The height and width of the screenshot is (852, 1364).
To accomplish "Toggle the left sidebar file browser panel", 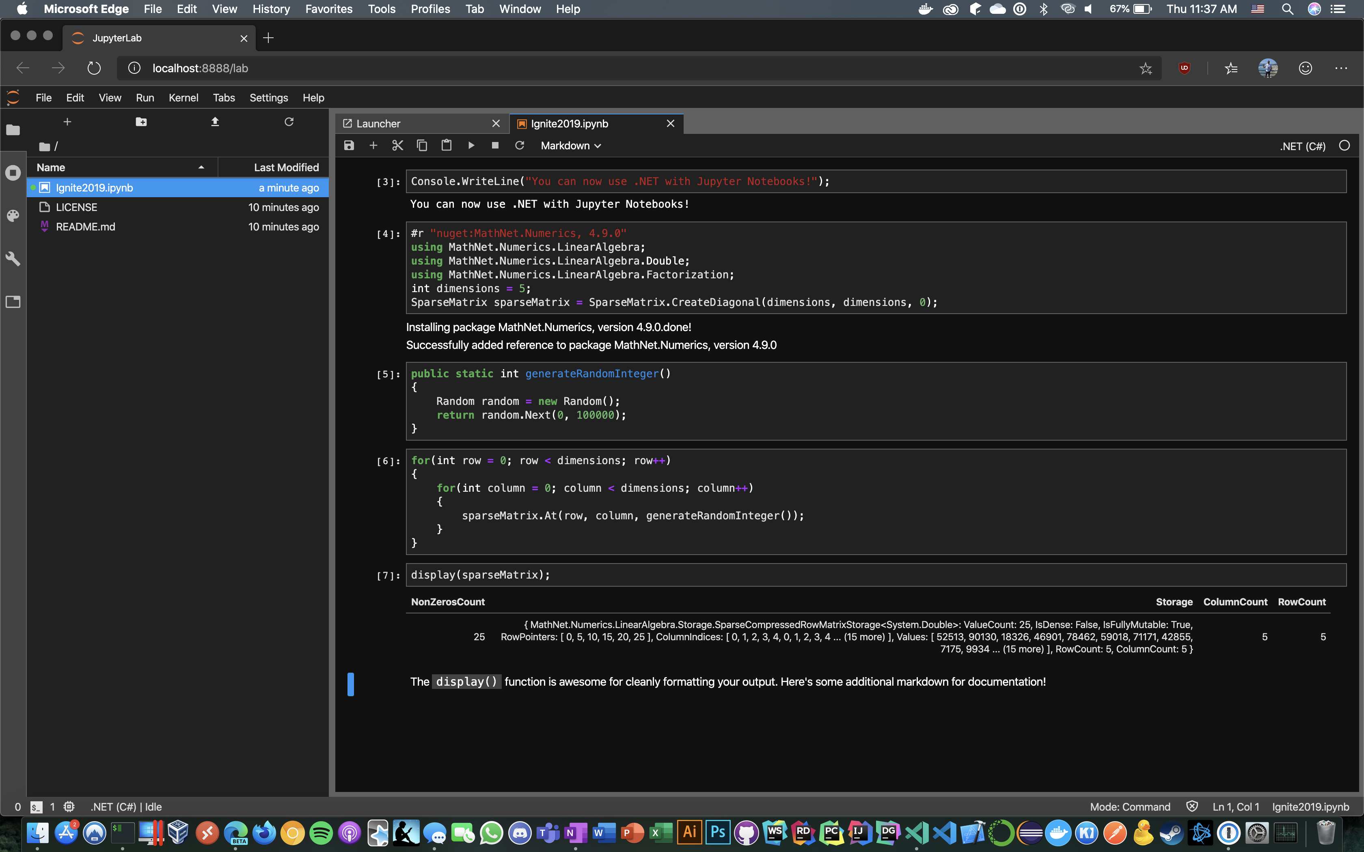I will (x=14, y=129).
